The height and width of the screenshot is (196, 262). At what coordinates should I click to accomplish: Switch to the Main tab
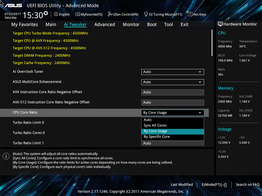coord(51,25)
